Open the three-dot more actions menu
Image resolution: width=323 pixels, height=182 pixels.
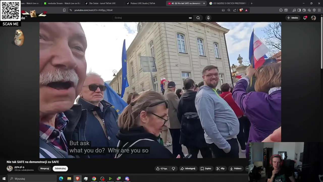[x=248, y=169]
